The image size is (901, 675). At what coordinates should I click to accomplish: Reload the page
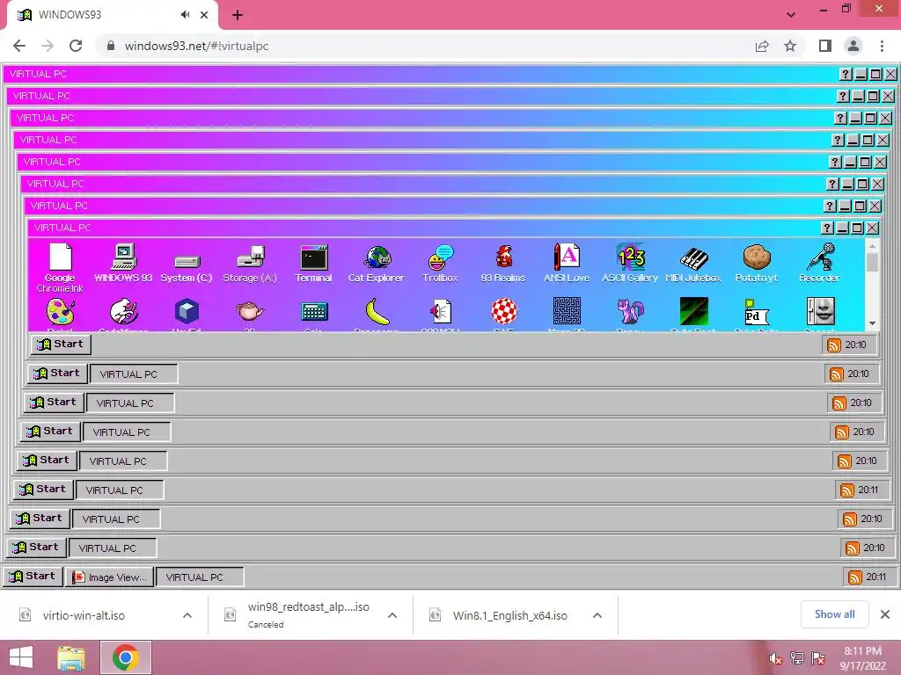pyautogui.click(x=76, y=46)
